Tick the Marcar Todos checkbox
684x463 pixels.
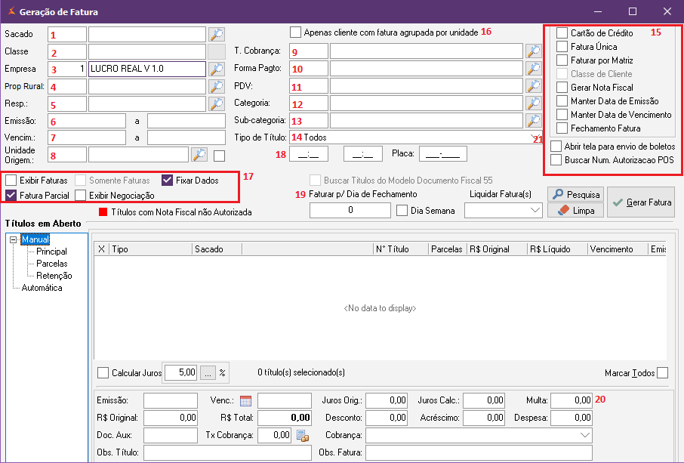(x=662, y=372)
